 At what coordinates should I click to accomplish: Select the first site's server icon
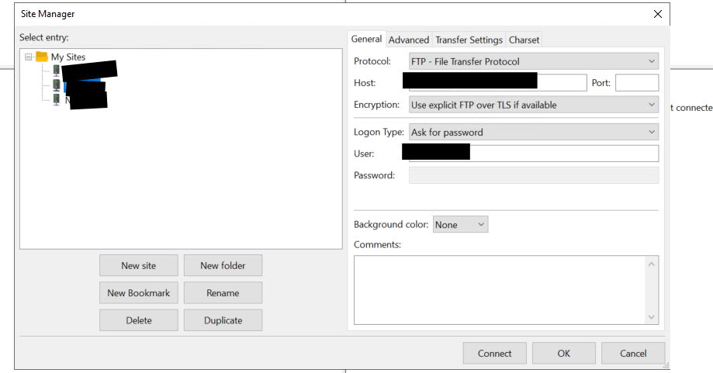coord(57,71)
